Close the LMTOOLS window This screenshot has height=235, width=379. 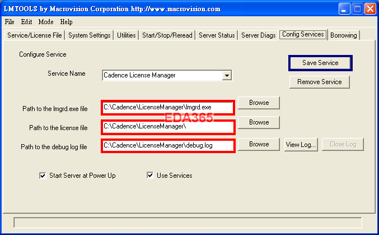(370, 9)
